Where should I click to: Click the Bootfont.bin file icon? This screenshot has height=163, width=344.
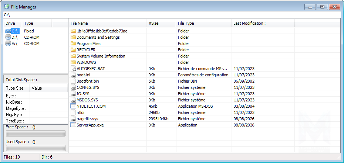click(73, 81)
